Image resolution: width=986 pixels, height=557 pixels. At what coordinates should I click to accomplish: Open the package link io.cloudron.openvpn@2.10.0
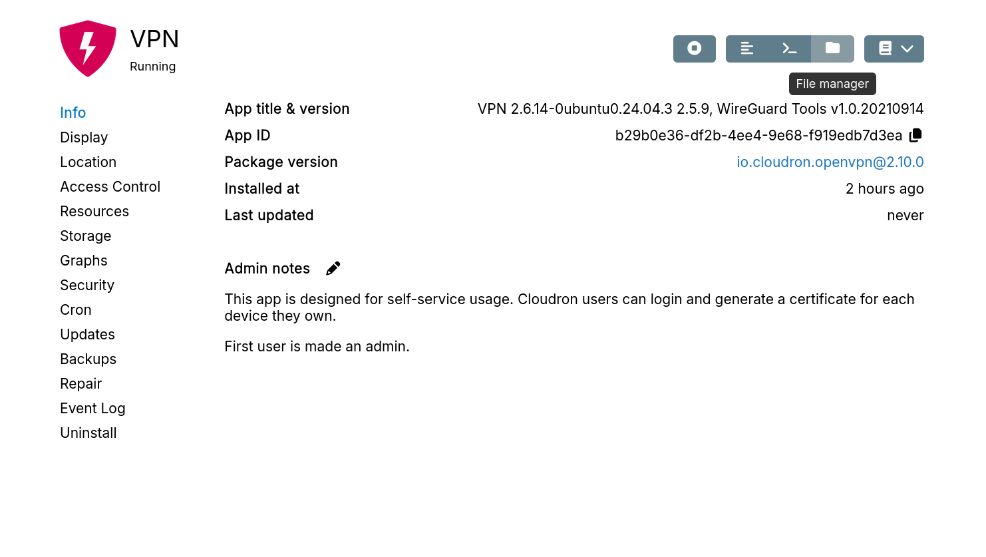click(830, 162)
